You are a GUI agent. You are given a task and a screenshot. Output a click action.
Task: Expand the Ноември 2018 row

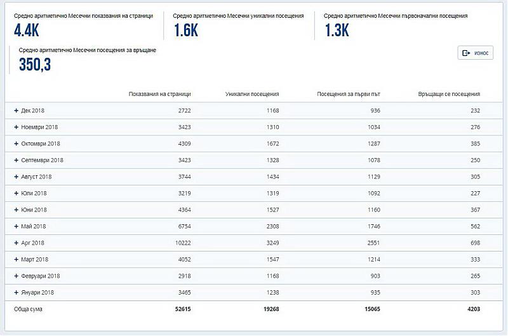(17, 127)
